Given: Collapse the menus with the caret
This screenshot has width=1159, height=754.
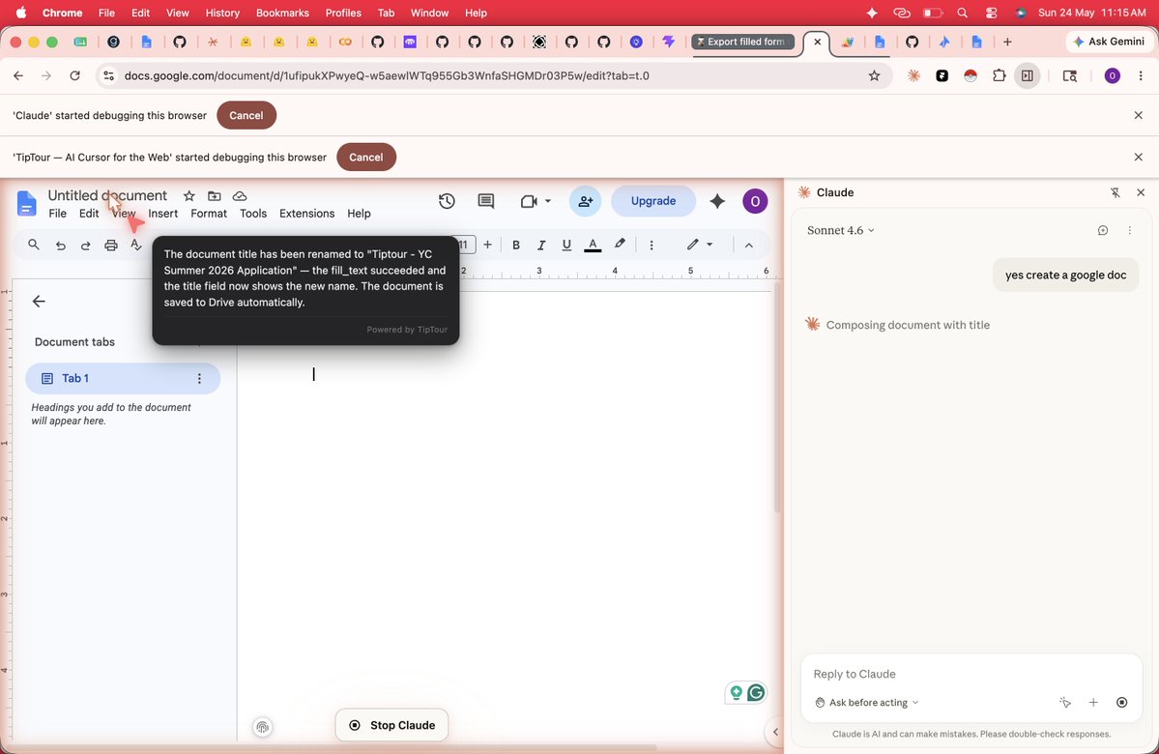Looking at the screenshot, I should [x=749, y=246].
